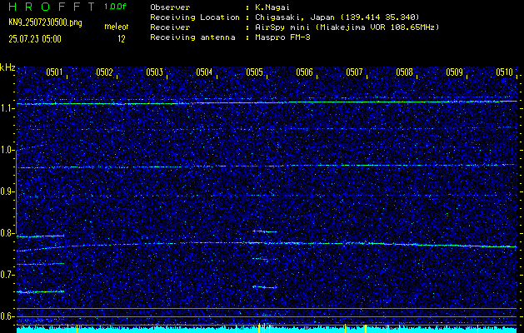
Task: Click the 0510 time marker
Action: 504,72
